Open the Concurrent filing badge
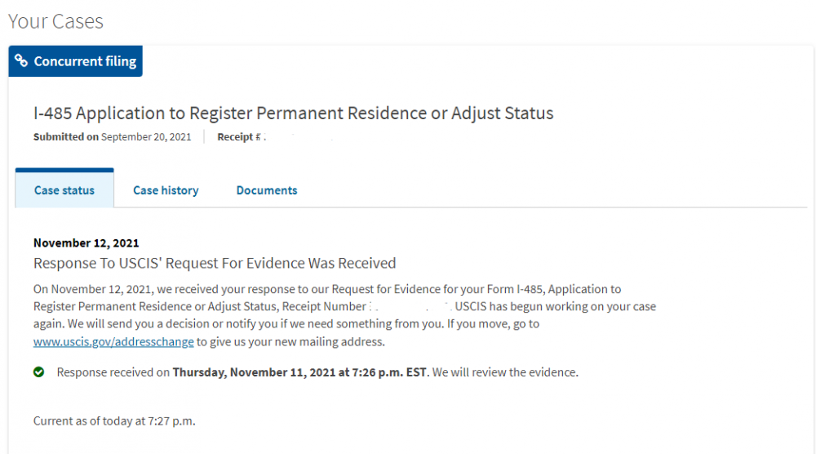This screenshot has width=816, height=454. point(75,61)
